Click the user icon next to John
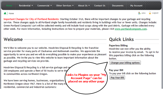Screen dimensions: 163x108 (139, 13)
